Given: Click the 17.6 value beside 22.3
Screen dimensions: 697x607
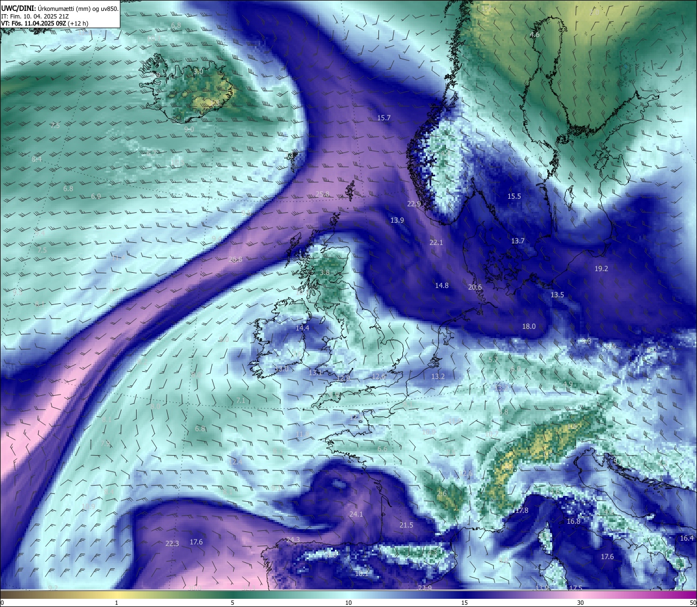Looking at the screenshot, I should coord(196,542).
